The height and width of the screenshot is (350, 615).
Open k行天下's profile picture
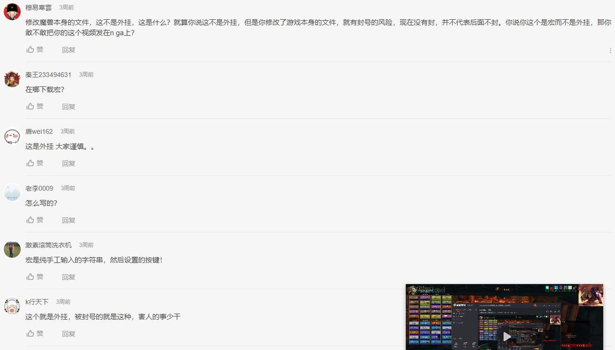(12, 306)
